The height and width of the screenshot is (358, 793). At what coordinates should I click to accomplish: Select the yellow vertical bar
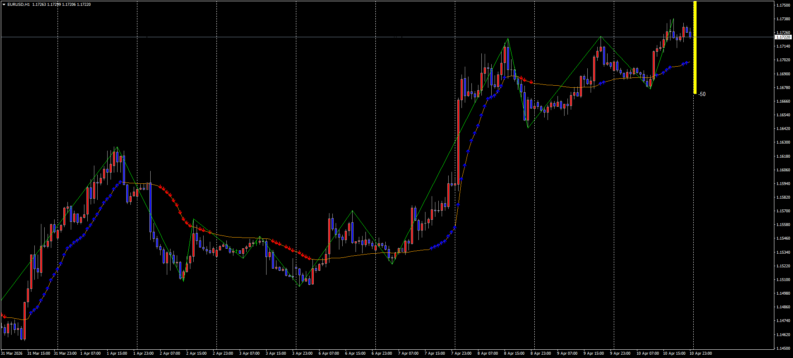[695, 48]
